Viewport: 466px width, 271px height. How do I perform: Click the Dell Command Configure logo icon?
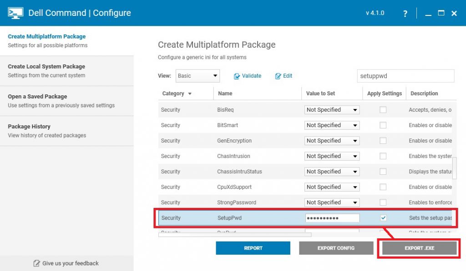click(x=15, y=13)
